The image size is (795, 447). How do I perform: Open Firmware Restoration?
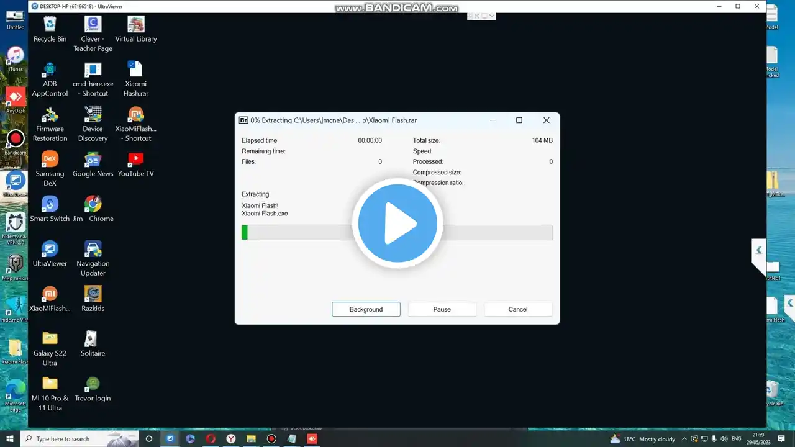(x=50, y=124)
